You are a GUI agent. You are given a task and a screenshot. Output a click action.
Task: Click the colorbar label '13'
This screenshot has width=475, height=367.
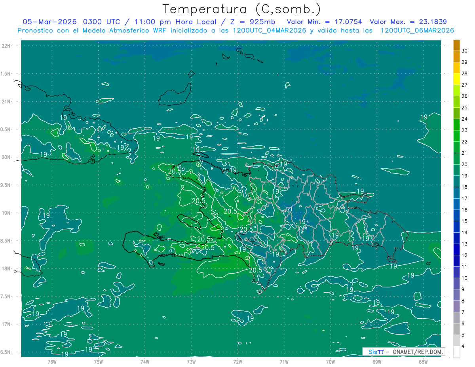[465, 244]
